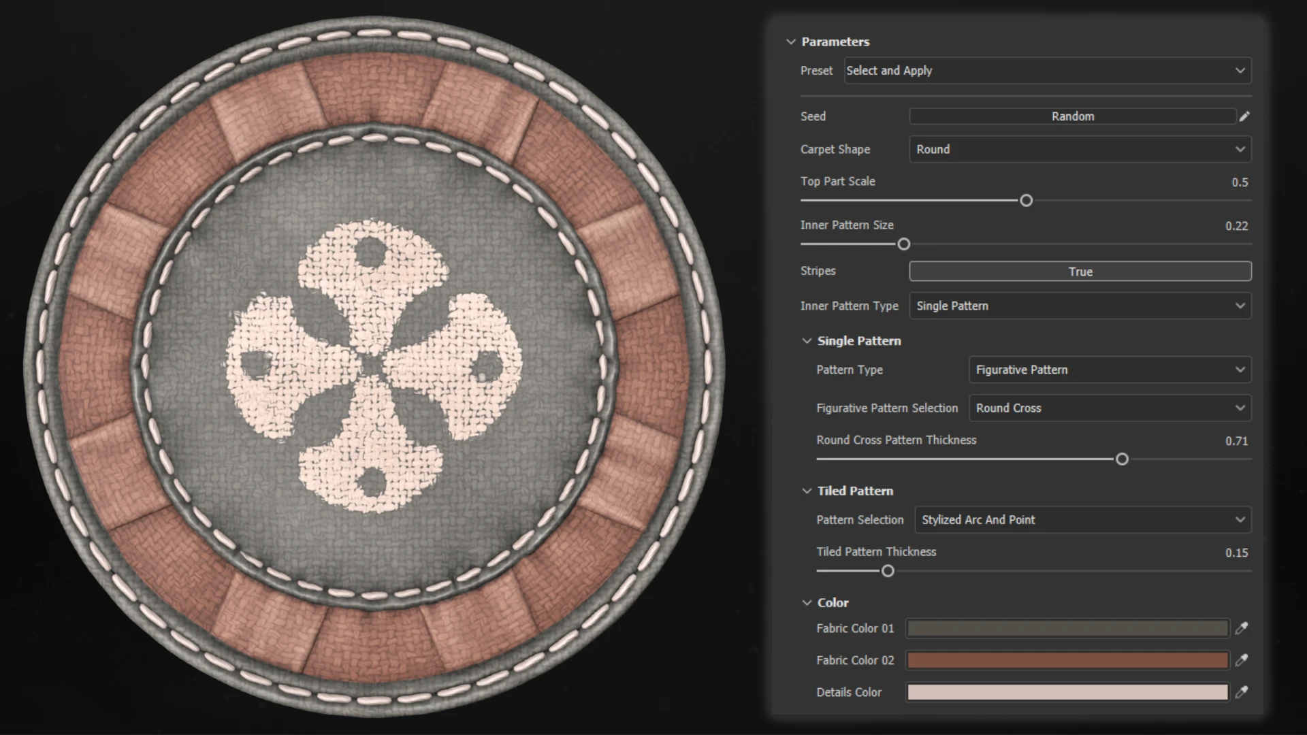Image resolution: width=1307 pixels, height=735 pixels.
Task: Click the Fabric Color 01 label
Action: (x=855, y=628)
